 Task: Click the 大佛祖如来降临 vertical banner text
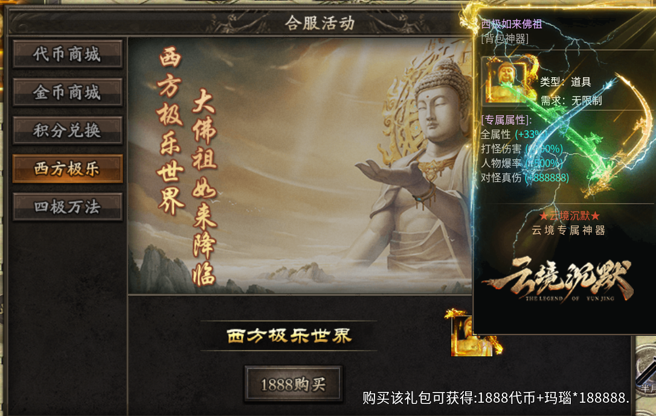click(x=204, y=187)
